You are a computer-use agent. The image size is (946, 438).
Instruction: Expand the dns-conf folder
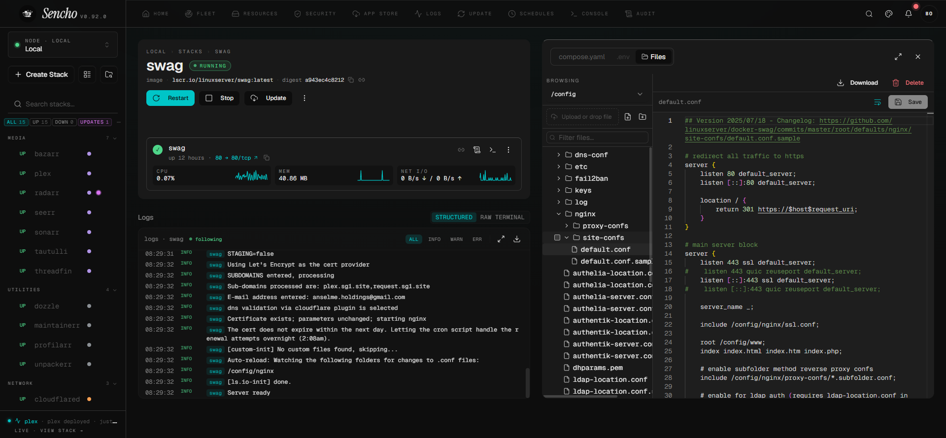559,155
